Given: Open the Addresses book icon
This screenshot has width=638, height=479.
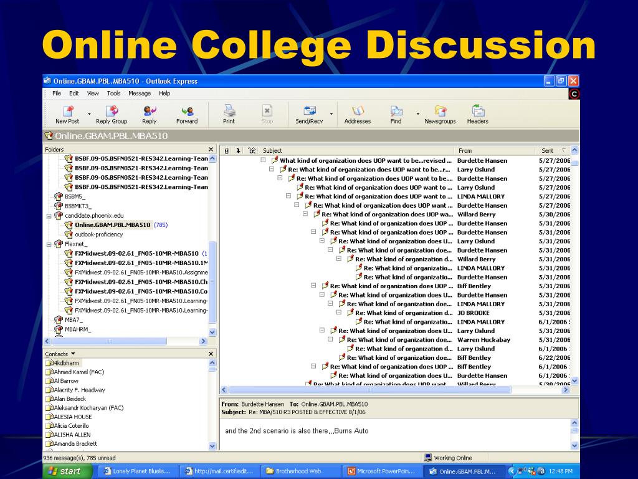Looking at the screenshot, I should pyautogui.click(x=357, y=115).
